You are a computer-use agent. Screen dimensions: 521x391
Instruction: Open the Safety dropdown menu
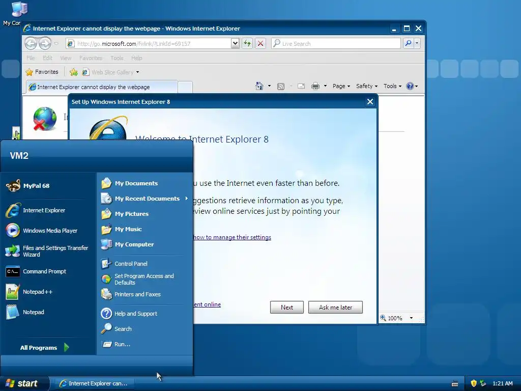coord(366,86)
